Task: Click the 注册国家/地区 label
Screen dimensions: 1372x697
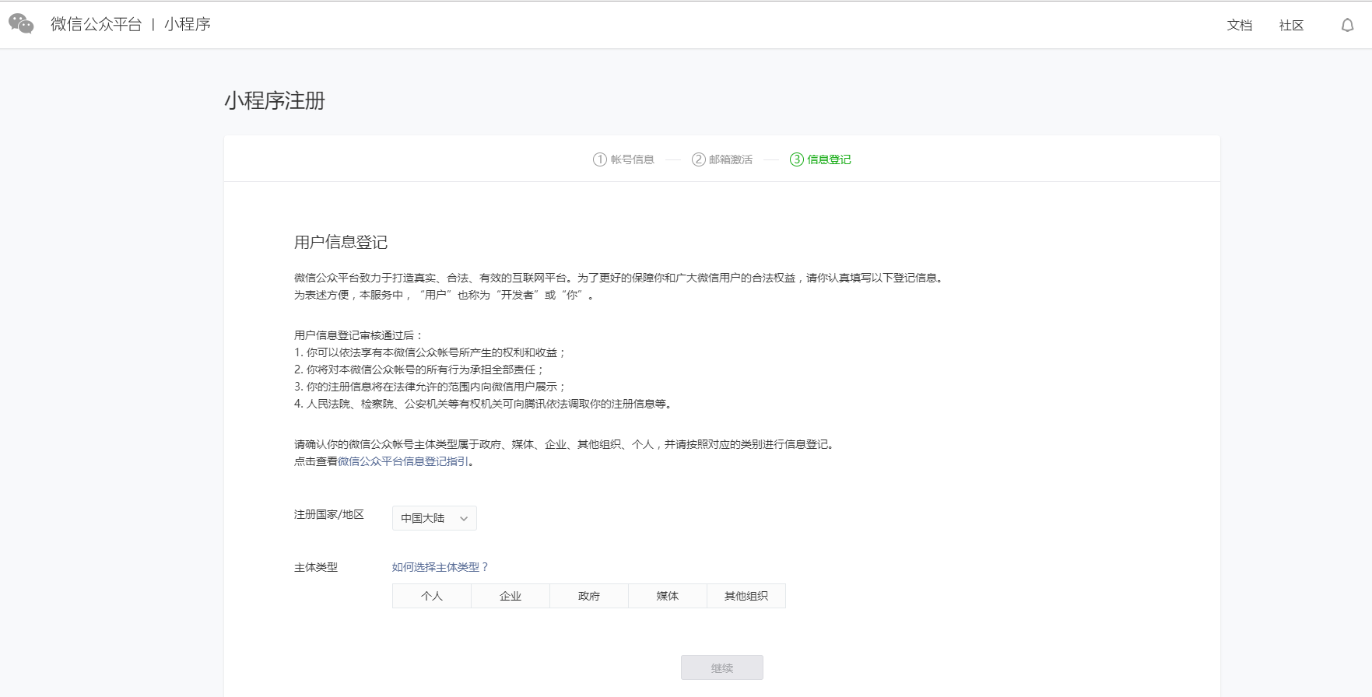Action: pos(329,514)
